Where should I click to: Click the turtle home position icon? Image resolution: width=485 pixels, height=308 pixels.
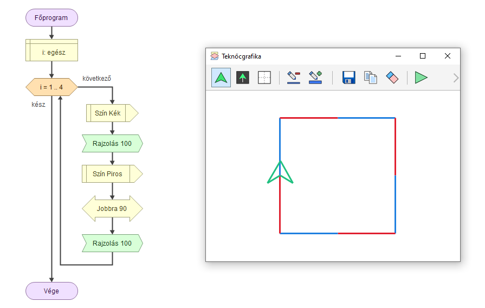243,78
